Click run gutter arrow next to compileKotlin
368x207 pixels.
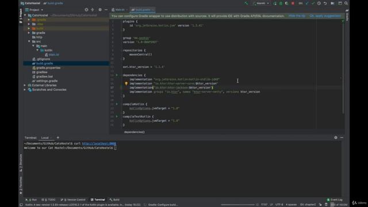tap(117, 104)
